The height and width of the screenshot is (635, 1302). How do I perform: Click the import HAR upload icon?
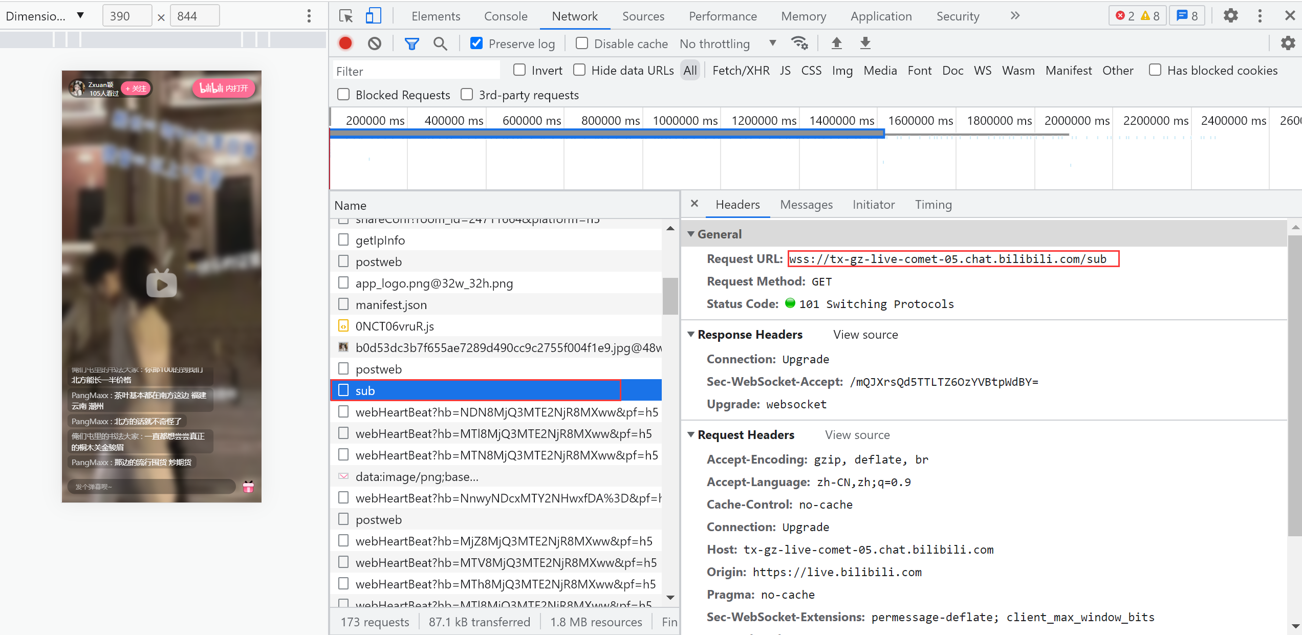coord(837,43)
